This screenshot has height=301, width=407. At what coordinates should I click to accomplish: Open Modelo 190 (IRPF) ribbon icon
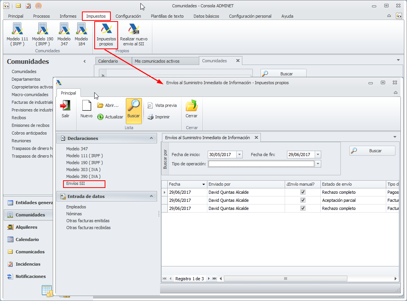click(43, 34)
